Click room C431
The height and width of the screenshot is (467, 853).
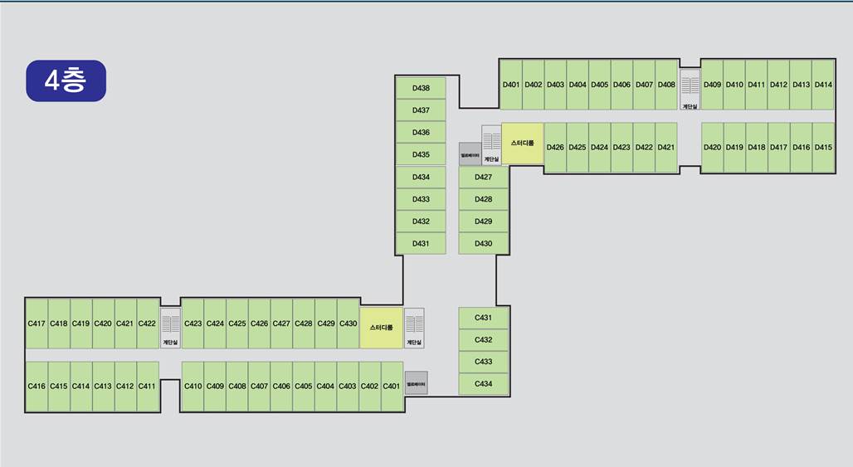(x=483, y=319)
